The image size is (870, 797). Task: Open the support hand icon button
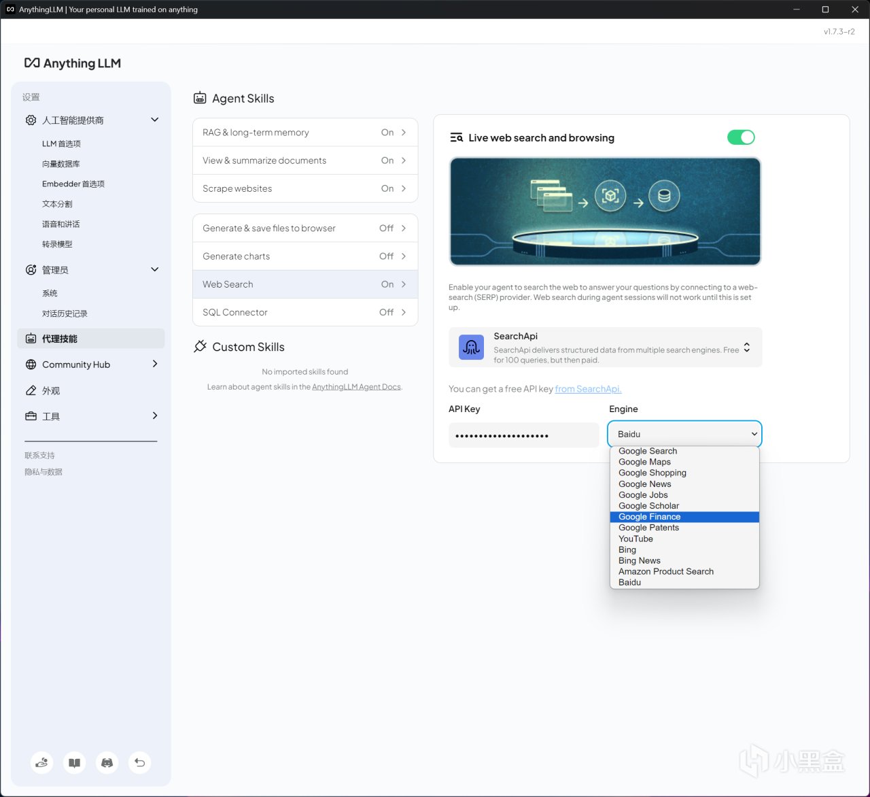42,762
